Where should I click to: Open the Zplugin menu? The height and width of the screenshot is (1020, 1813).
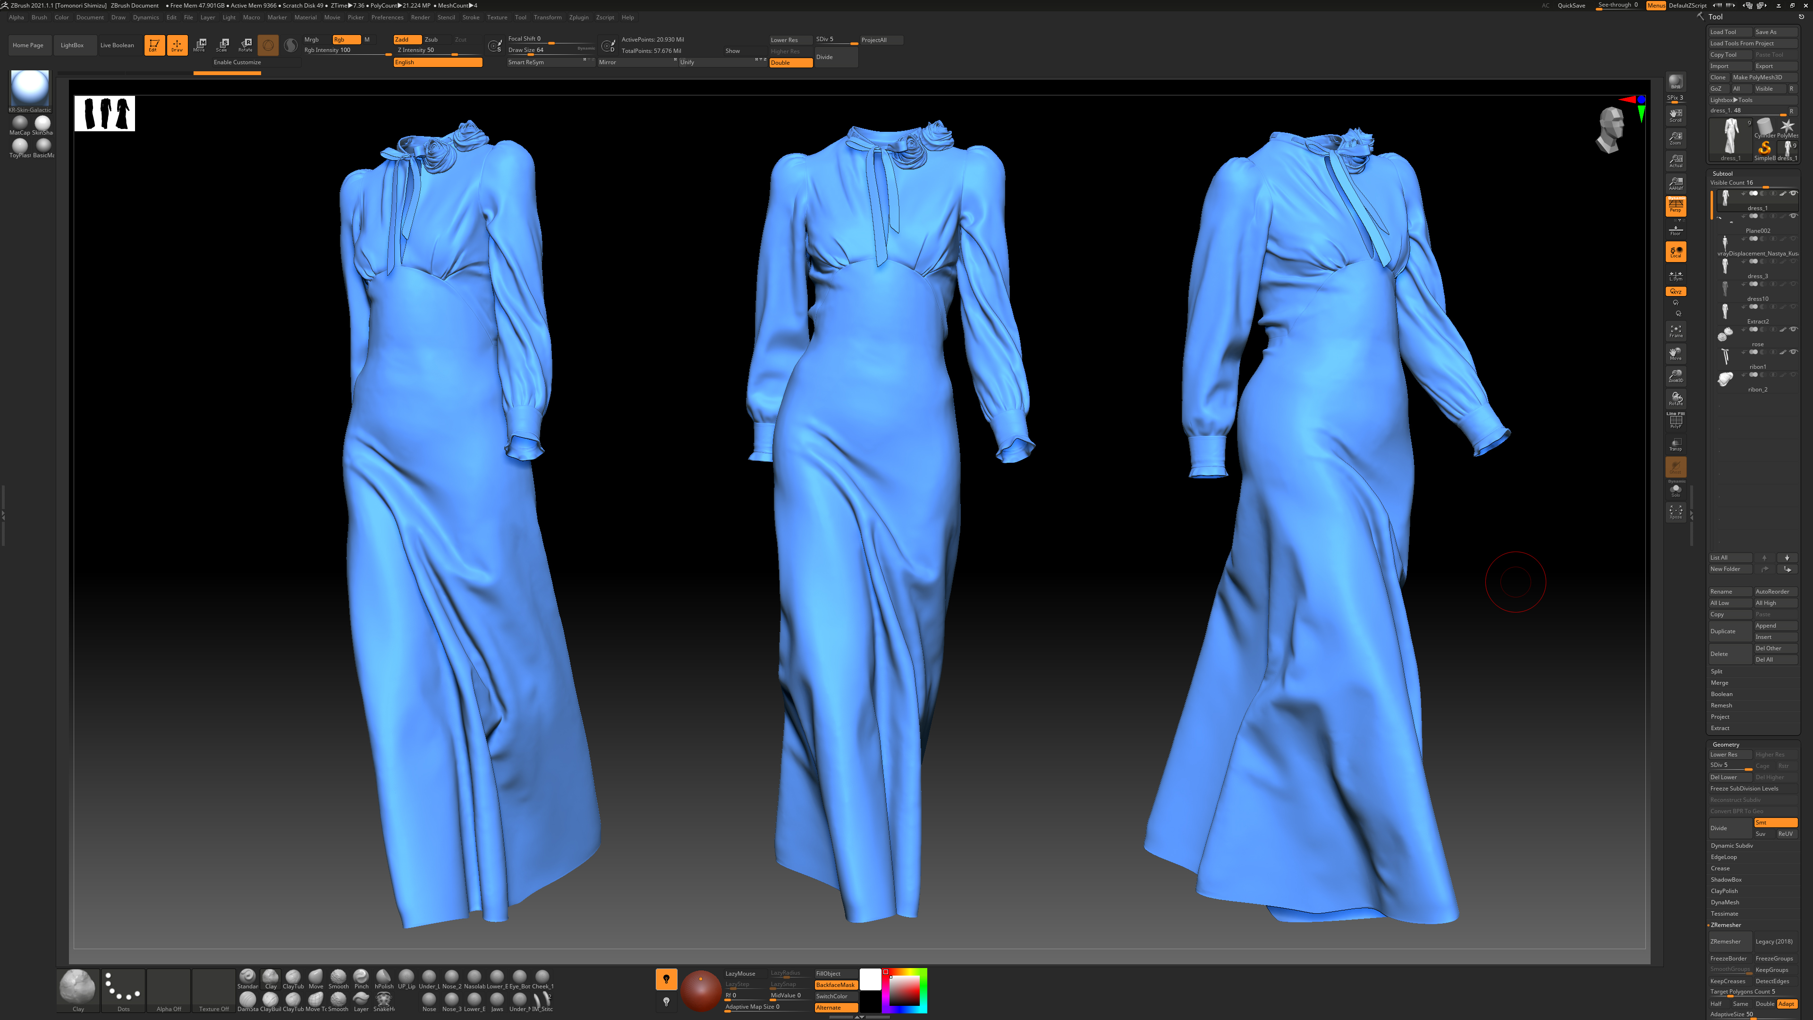point(578,17)
